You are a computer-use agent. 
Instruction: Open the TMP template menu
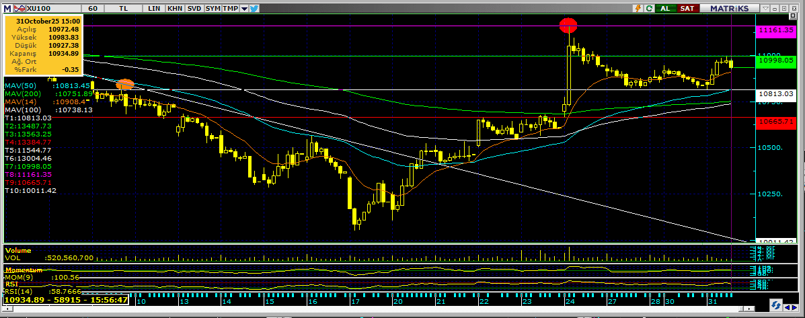(x=231, y=8)
